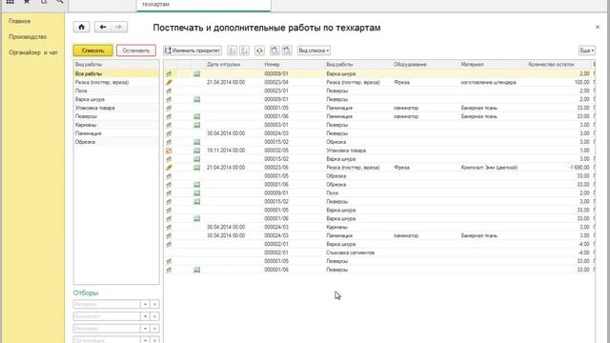610x343 pixels.
Task: Open the Вид списка dropdown
Action: tap(314, 50)
